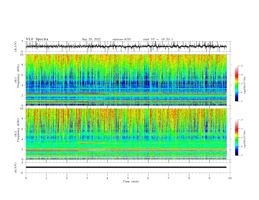Image resolution: width=259 pixels, height=200 pixels.
Task: Click the ch.1 spectrogram panel
Action: [126, 80]
